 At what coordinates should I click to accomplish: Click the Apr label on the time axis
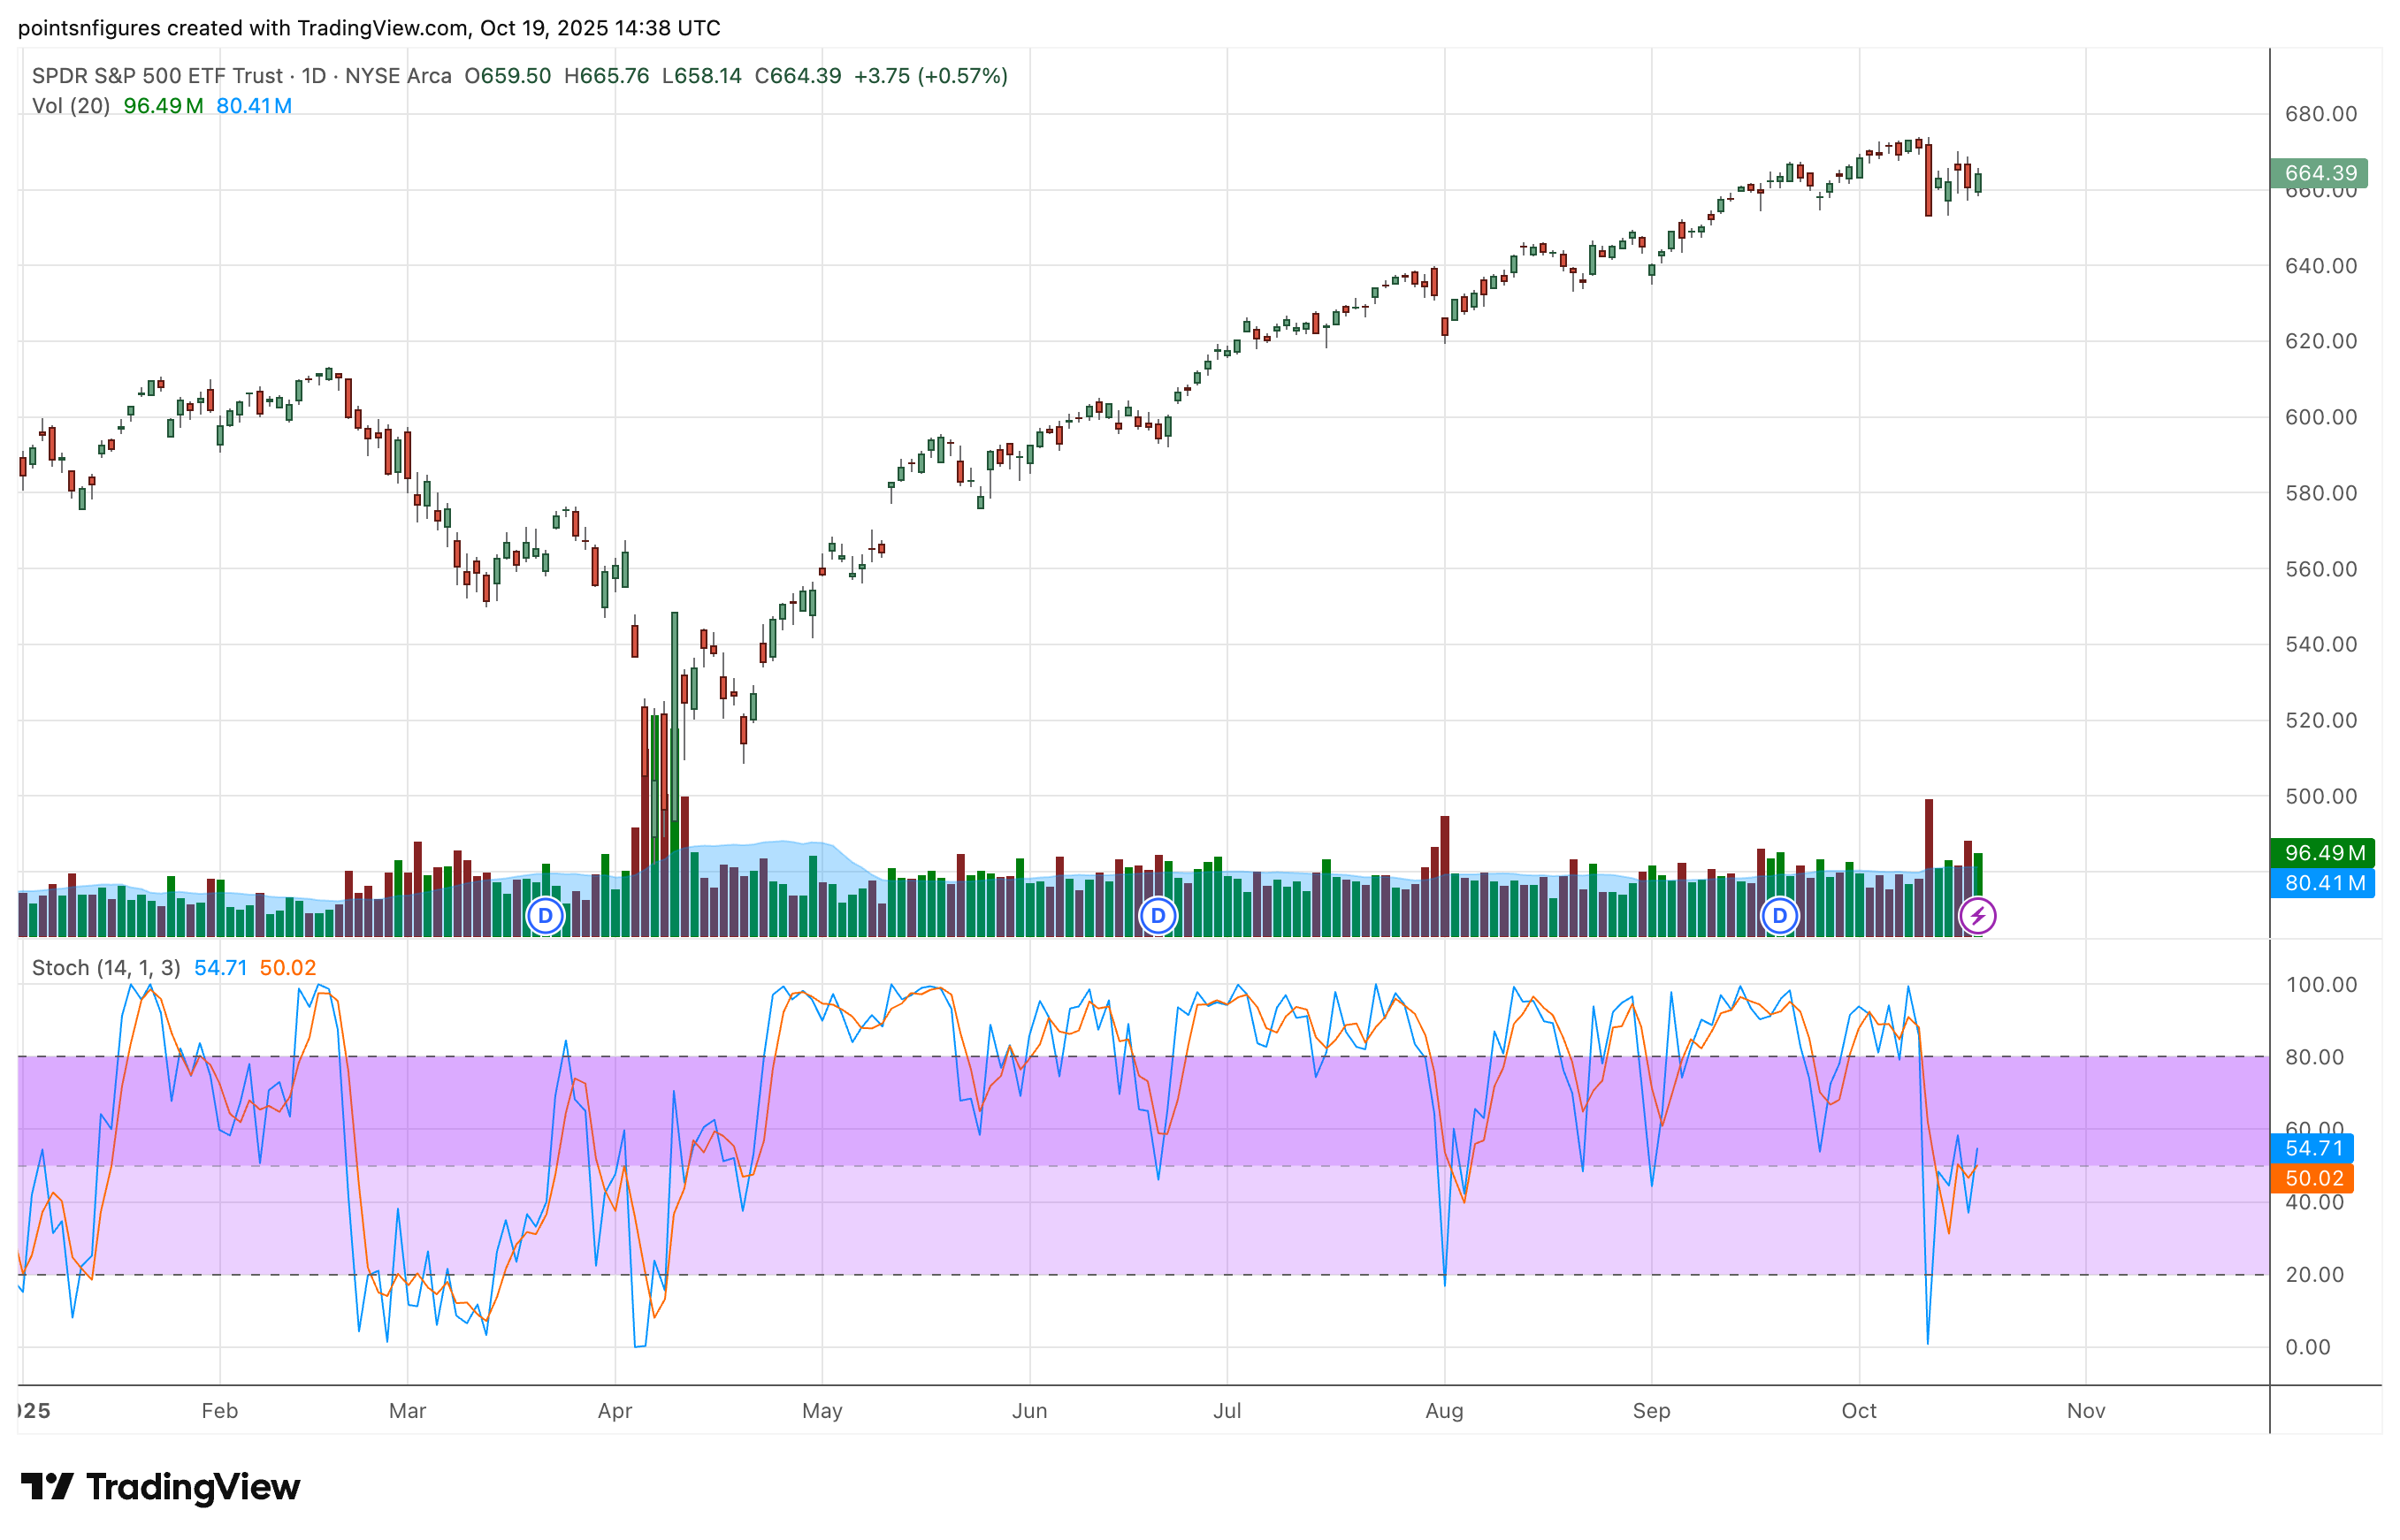[614, 1410]
